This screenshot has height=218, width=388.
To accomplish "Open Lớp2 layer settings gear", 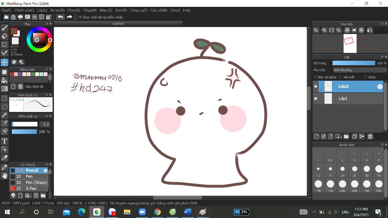I will (x=380, y=87).
